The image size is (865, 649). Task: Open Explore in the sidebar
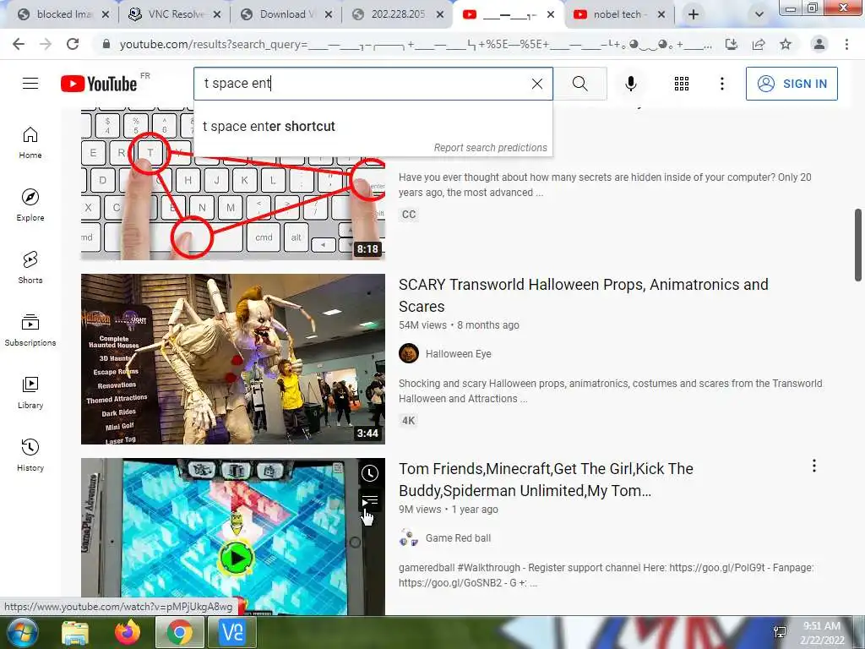click(x=30, y=205)
